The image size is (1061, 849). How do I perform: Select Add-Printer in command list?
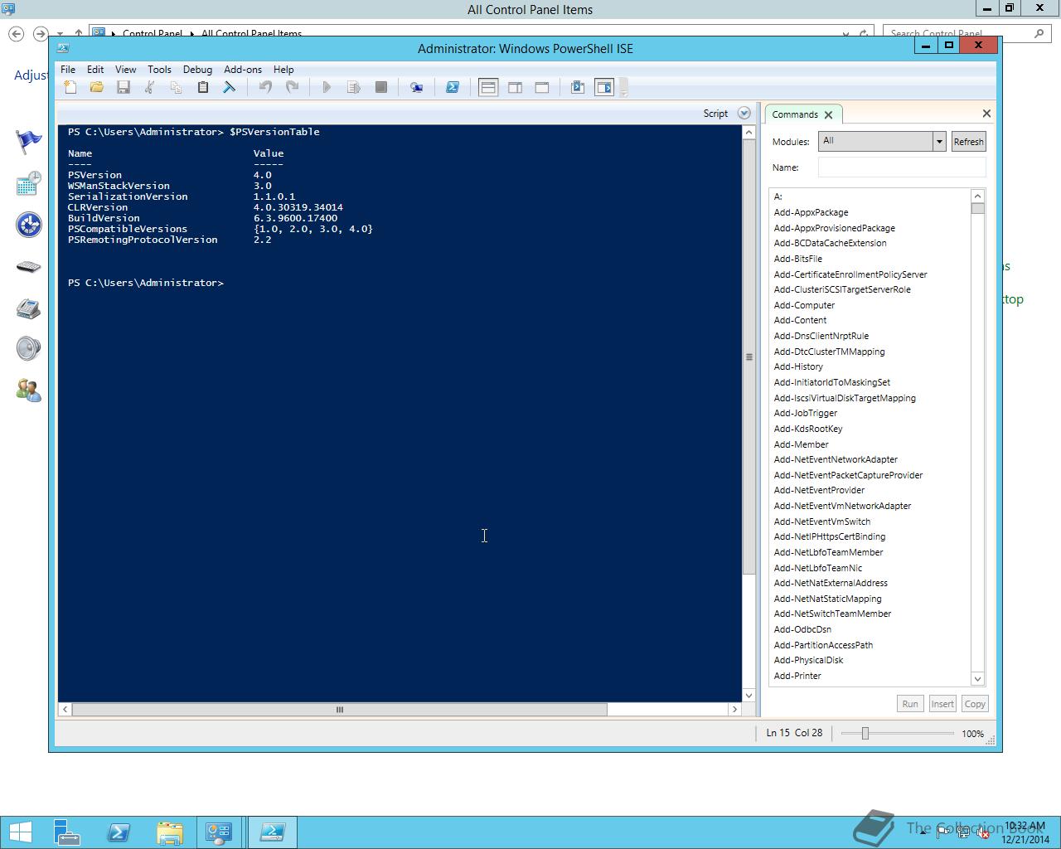(797, 676)
